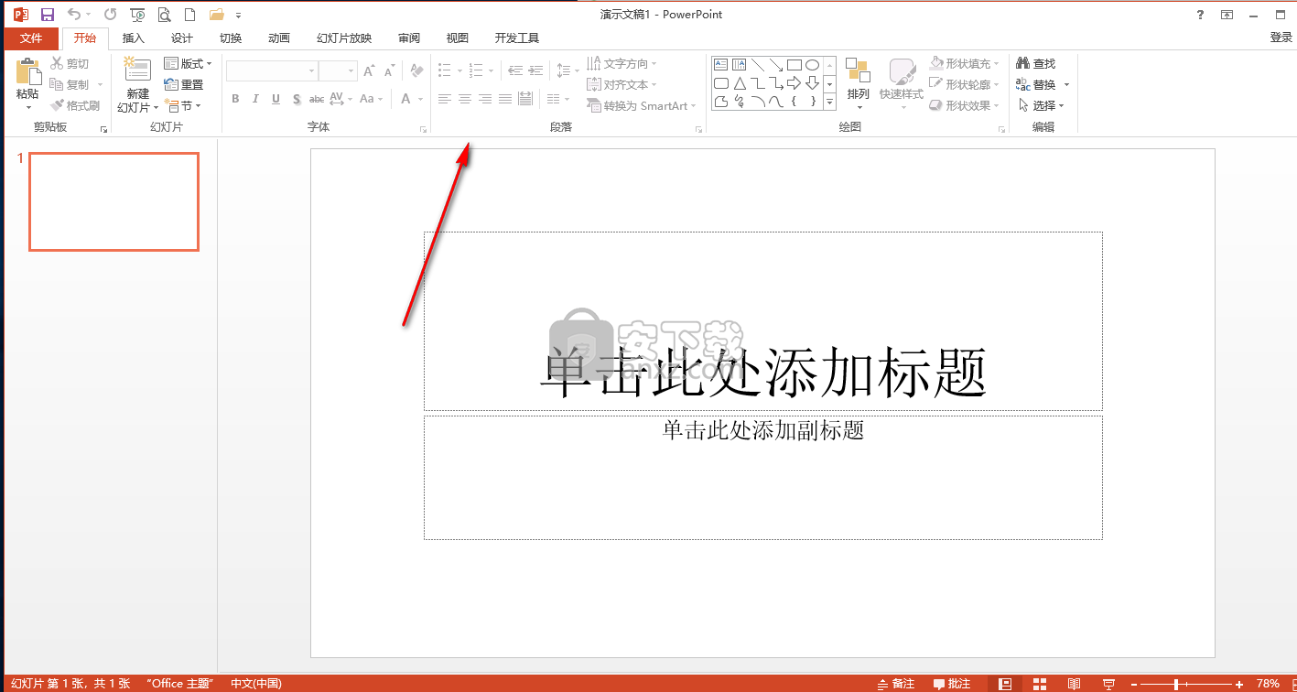Switch to the Animations (动画) tab
Screen dimensions: 1297x692
tap(279, 38)
